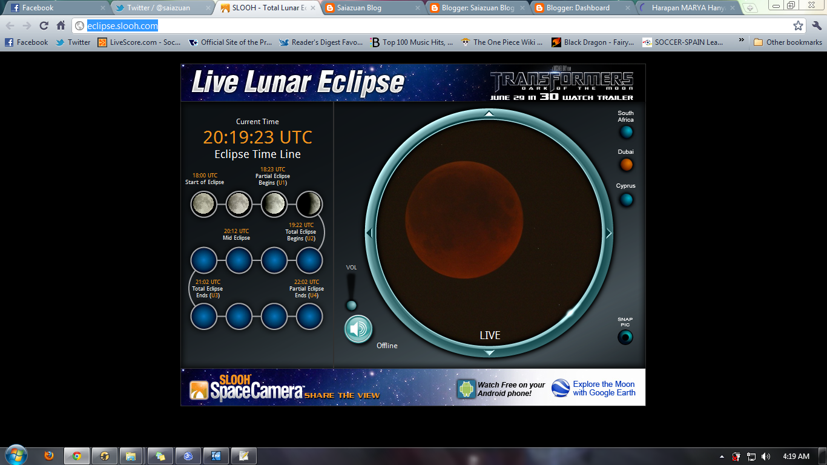Adjust the VOL slider knob
The width and height of the screenshot is (827, 465).
pyautogui.click(x=351, y=305)
